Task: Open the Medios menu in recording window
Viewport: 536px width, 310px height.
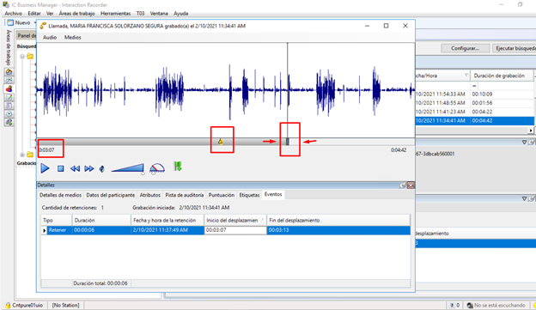Action: [73, 37]
